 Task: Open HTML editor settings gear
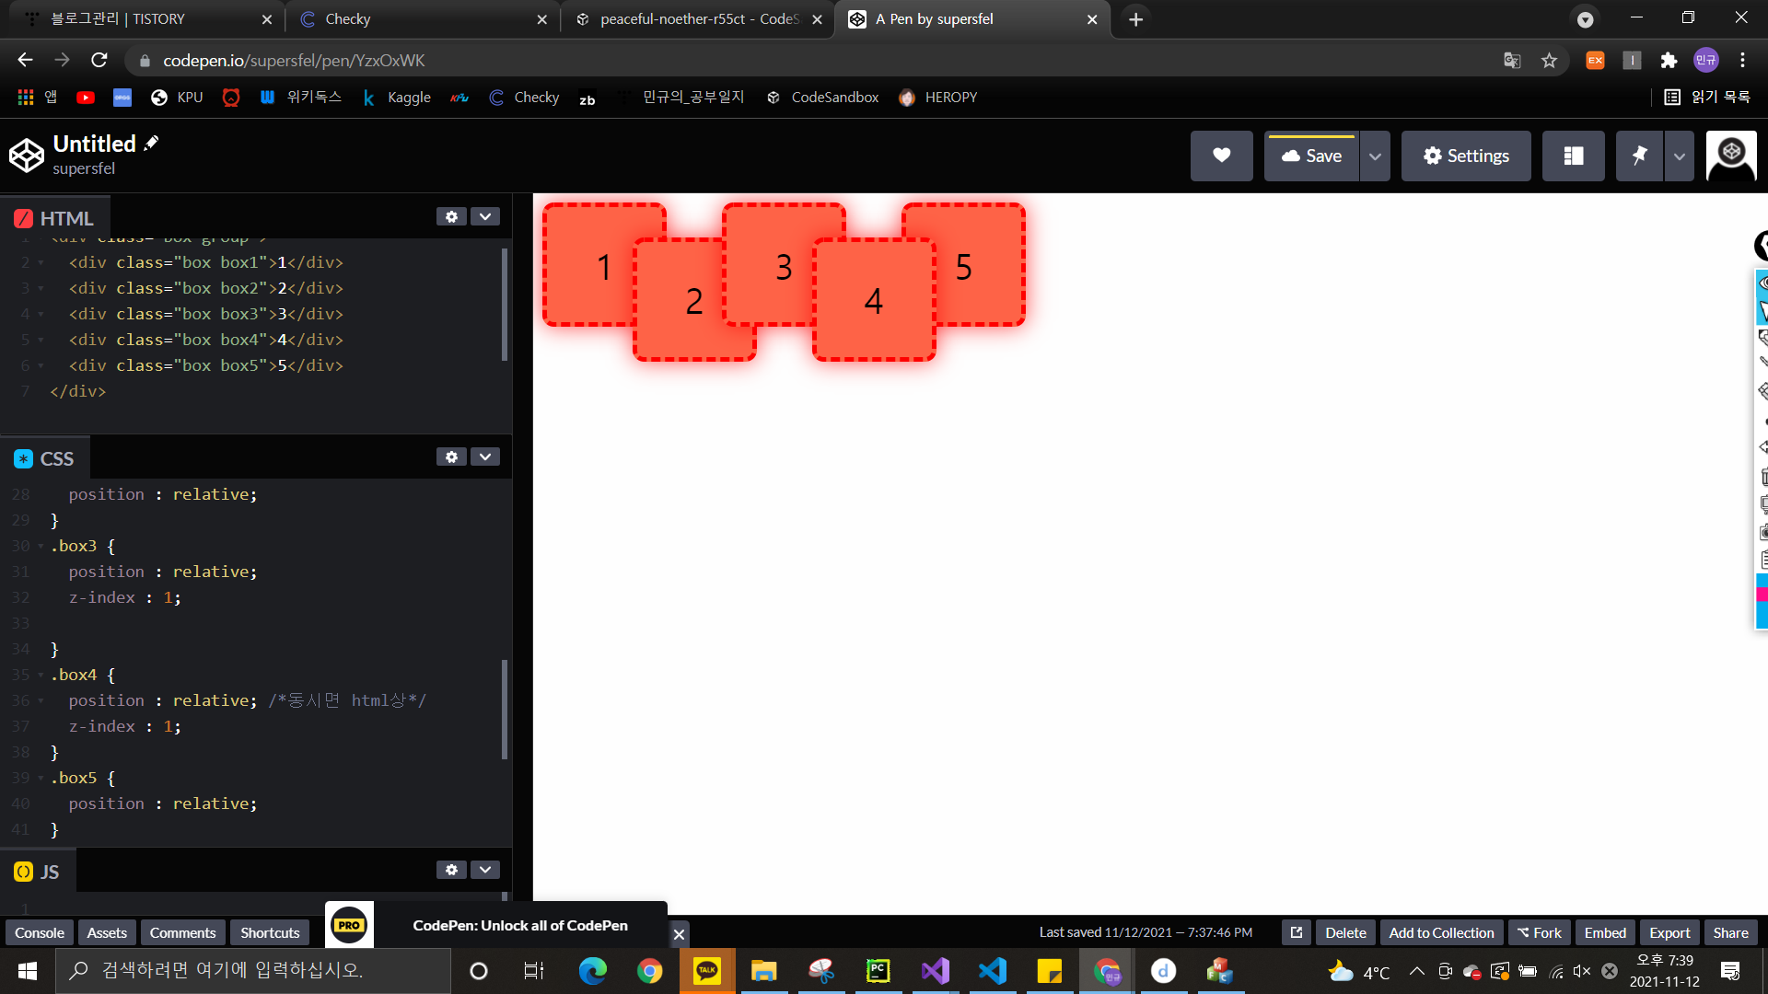pyautogui.click(x=451, y=216)
